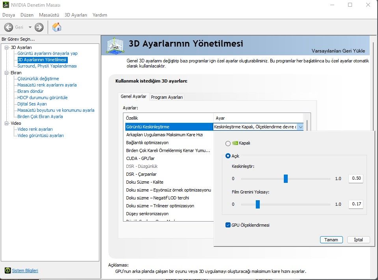Click the Film Grenini Yoksay slider handle
Viewport: 378px width, 280px height.
point(258,204)
